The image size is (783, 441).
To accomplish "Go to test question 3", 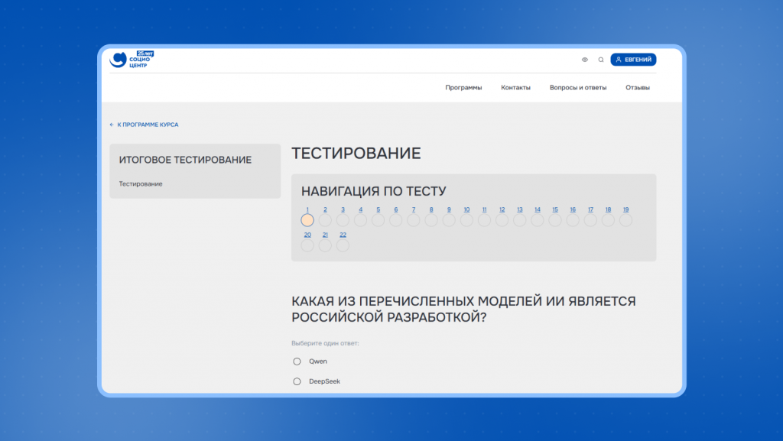I will click(x=343, y=209).
